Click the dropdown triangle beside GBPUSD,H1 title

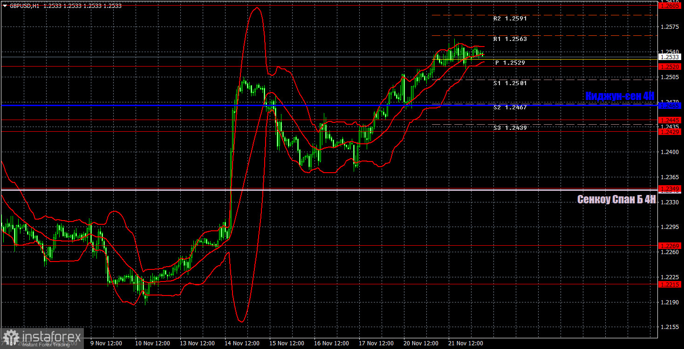click(x=5, y=6)
